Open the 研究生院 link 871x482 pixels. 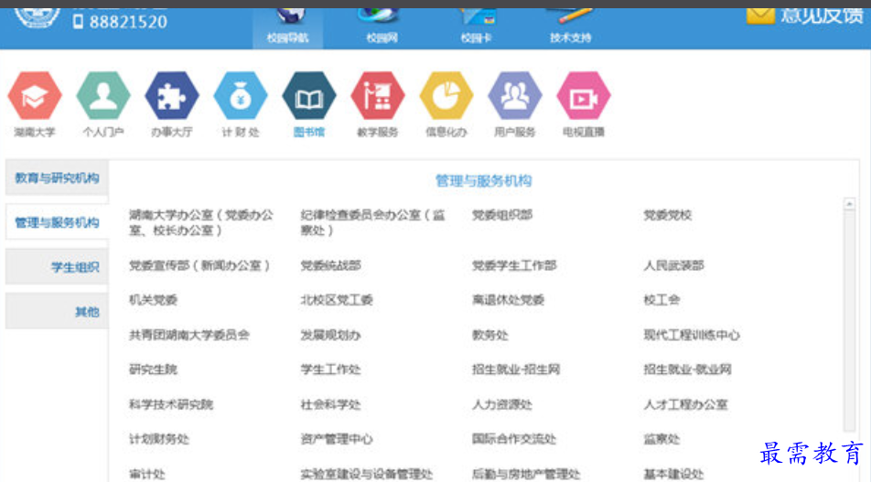coord(154,370)
